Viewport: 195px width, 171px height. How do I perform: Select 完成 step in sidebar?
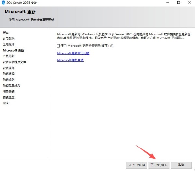[6, 103]
